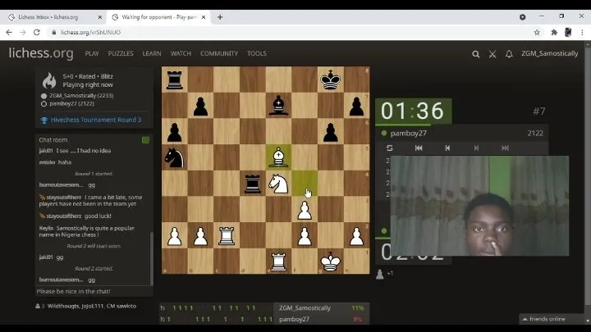Toggle the chat room green switch
This screenshot has height=332, width=591.
pyautogui.click(x=145, y=140)
